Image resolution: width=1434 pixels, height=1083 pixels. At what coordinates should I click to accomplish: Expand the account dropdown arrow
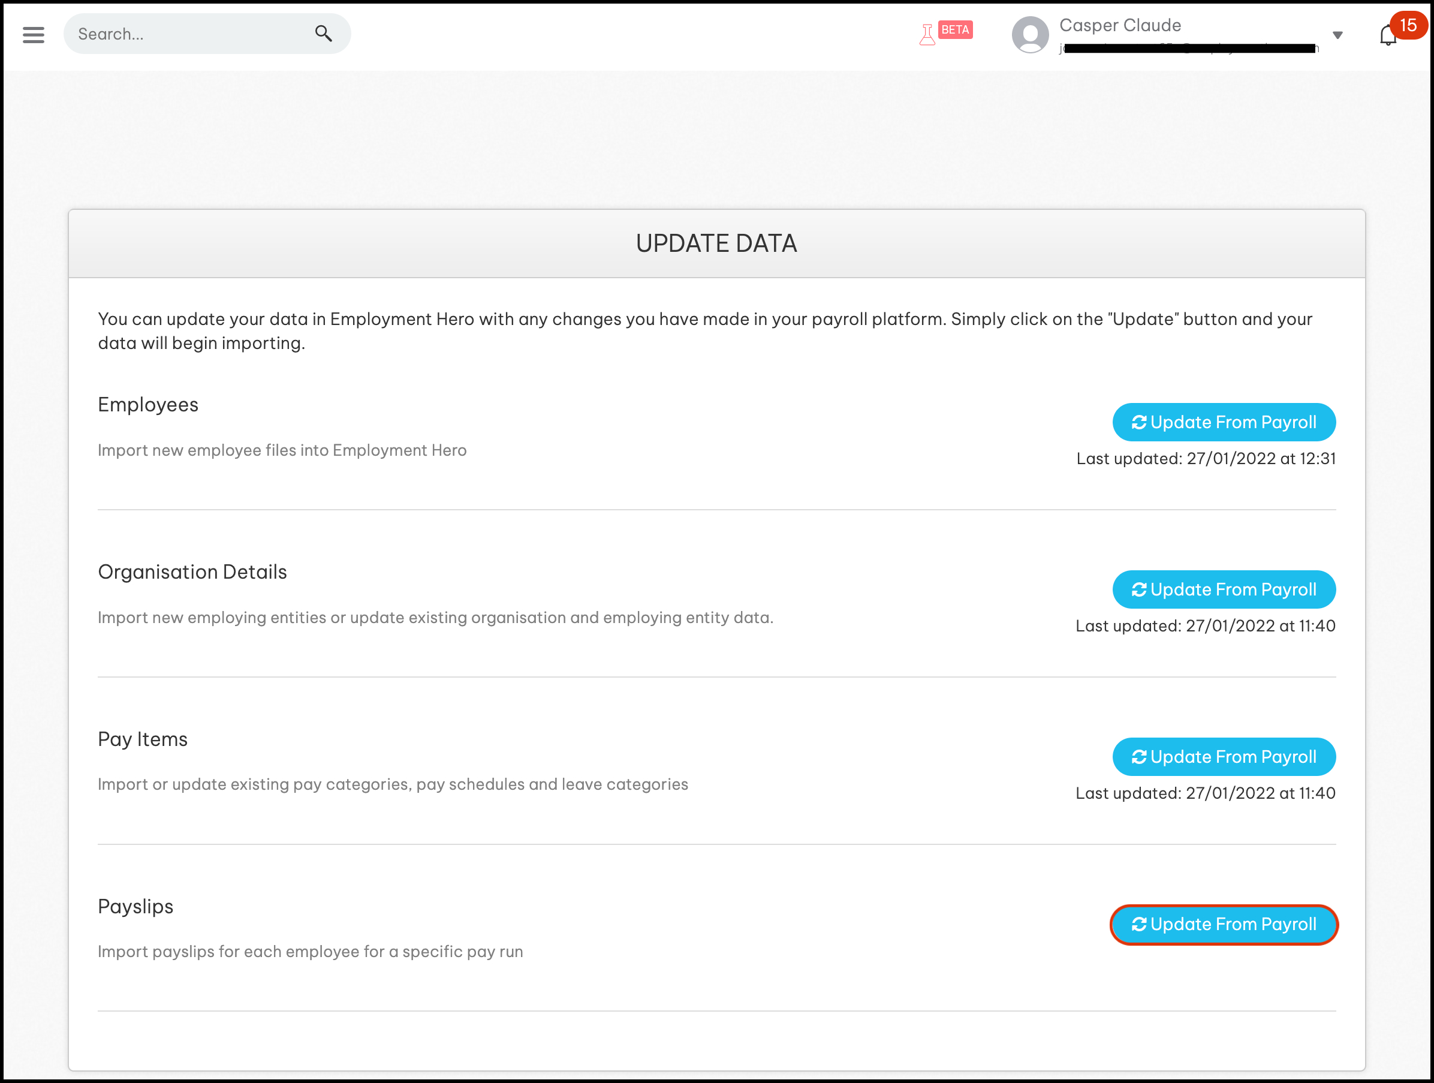1337,35
